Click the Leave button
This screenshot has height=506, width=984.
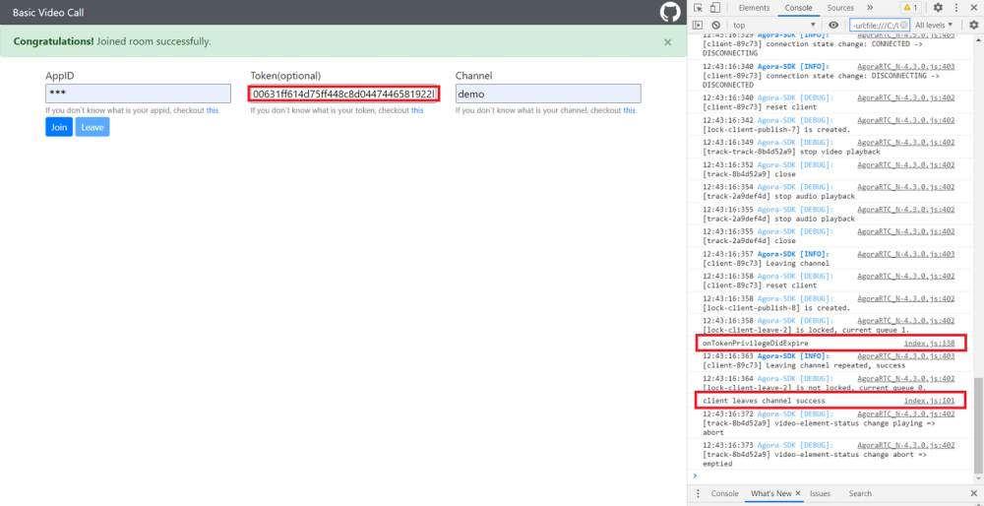pyautogui.click(x=92, y=127)
